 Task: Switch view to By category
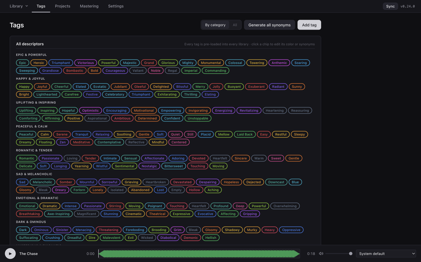pyautogui.click(x=215, y=25)
